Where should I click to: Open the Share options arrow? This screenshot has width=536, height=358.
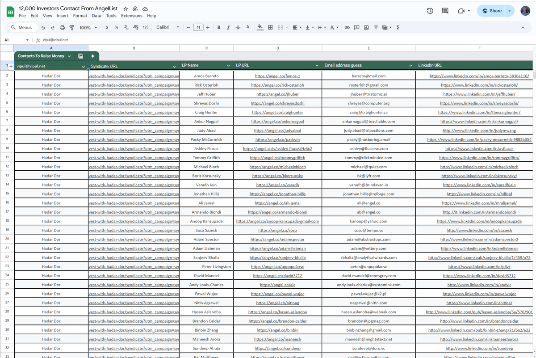click(x=510, y=11)
